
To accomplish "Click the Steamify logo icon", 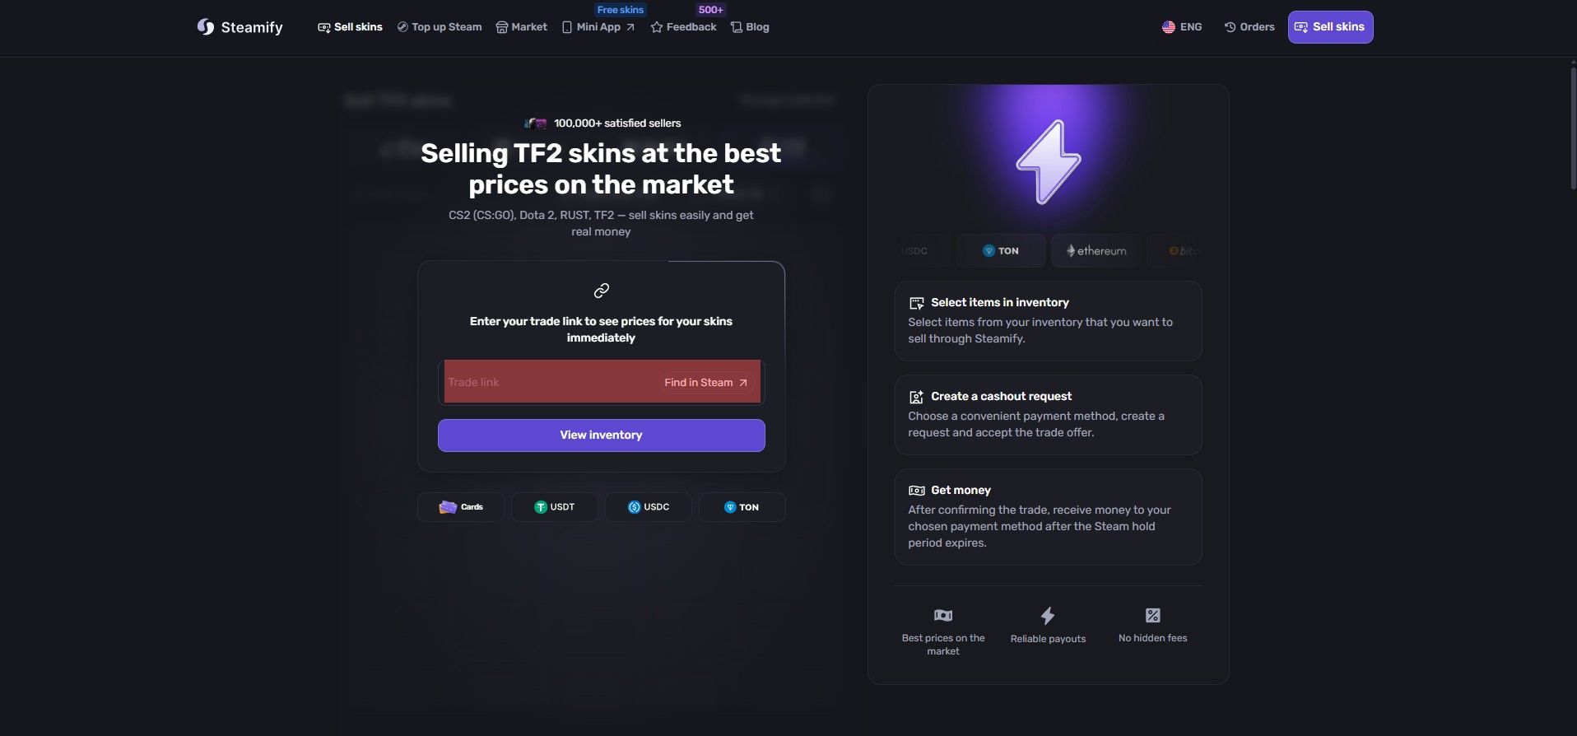I will pyautogui.click(x=203, y=26).
